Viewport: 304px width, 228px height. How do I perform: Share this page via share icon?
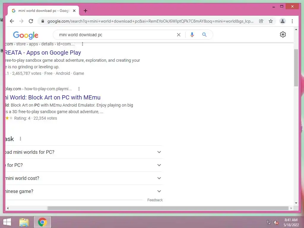tap(261, 21)
